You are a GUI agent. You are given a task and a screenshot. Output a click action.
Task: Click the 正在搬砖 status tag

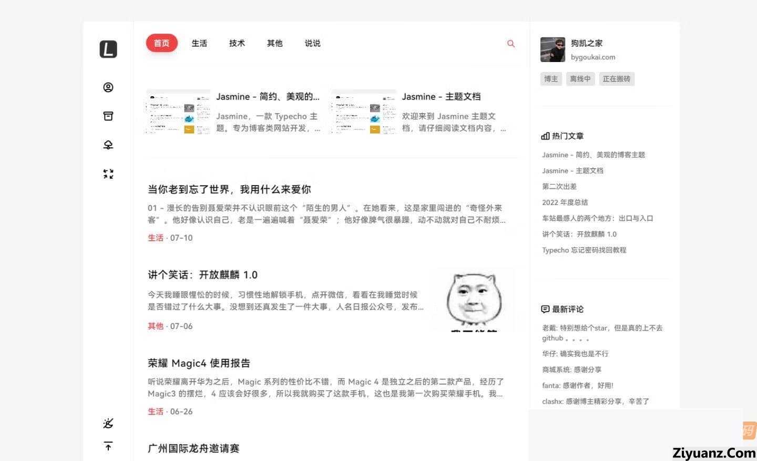click(x=616, y=79)
